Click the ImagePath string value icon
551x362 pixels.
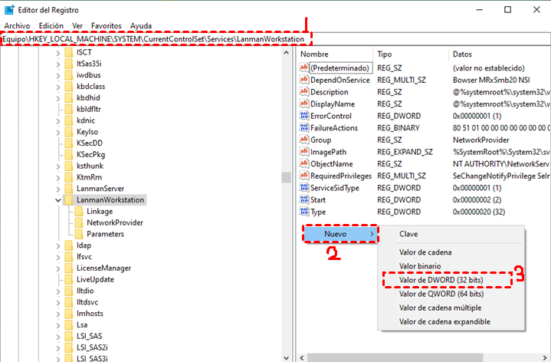(303, 152)
